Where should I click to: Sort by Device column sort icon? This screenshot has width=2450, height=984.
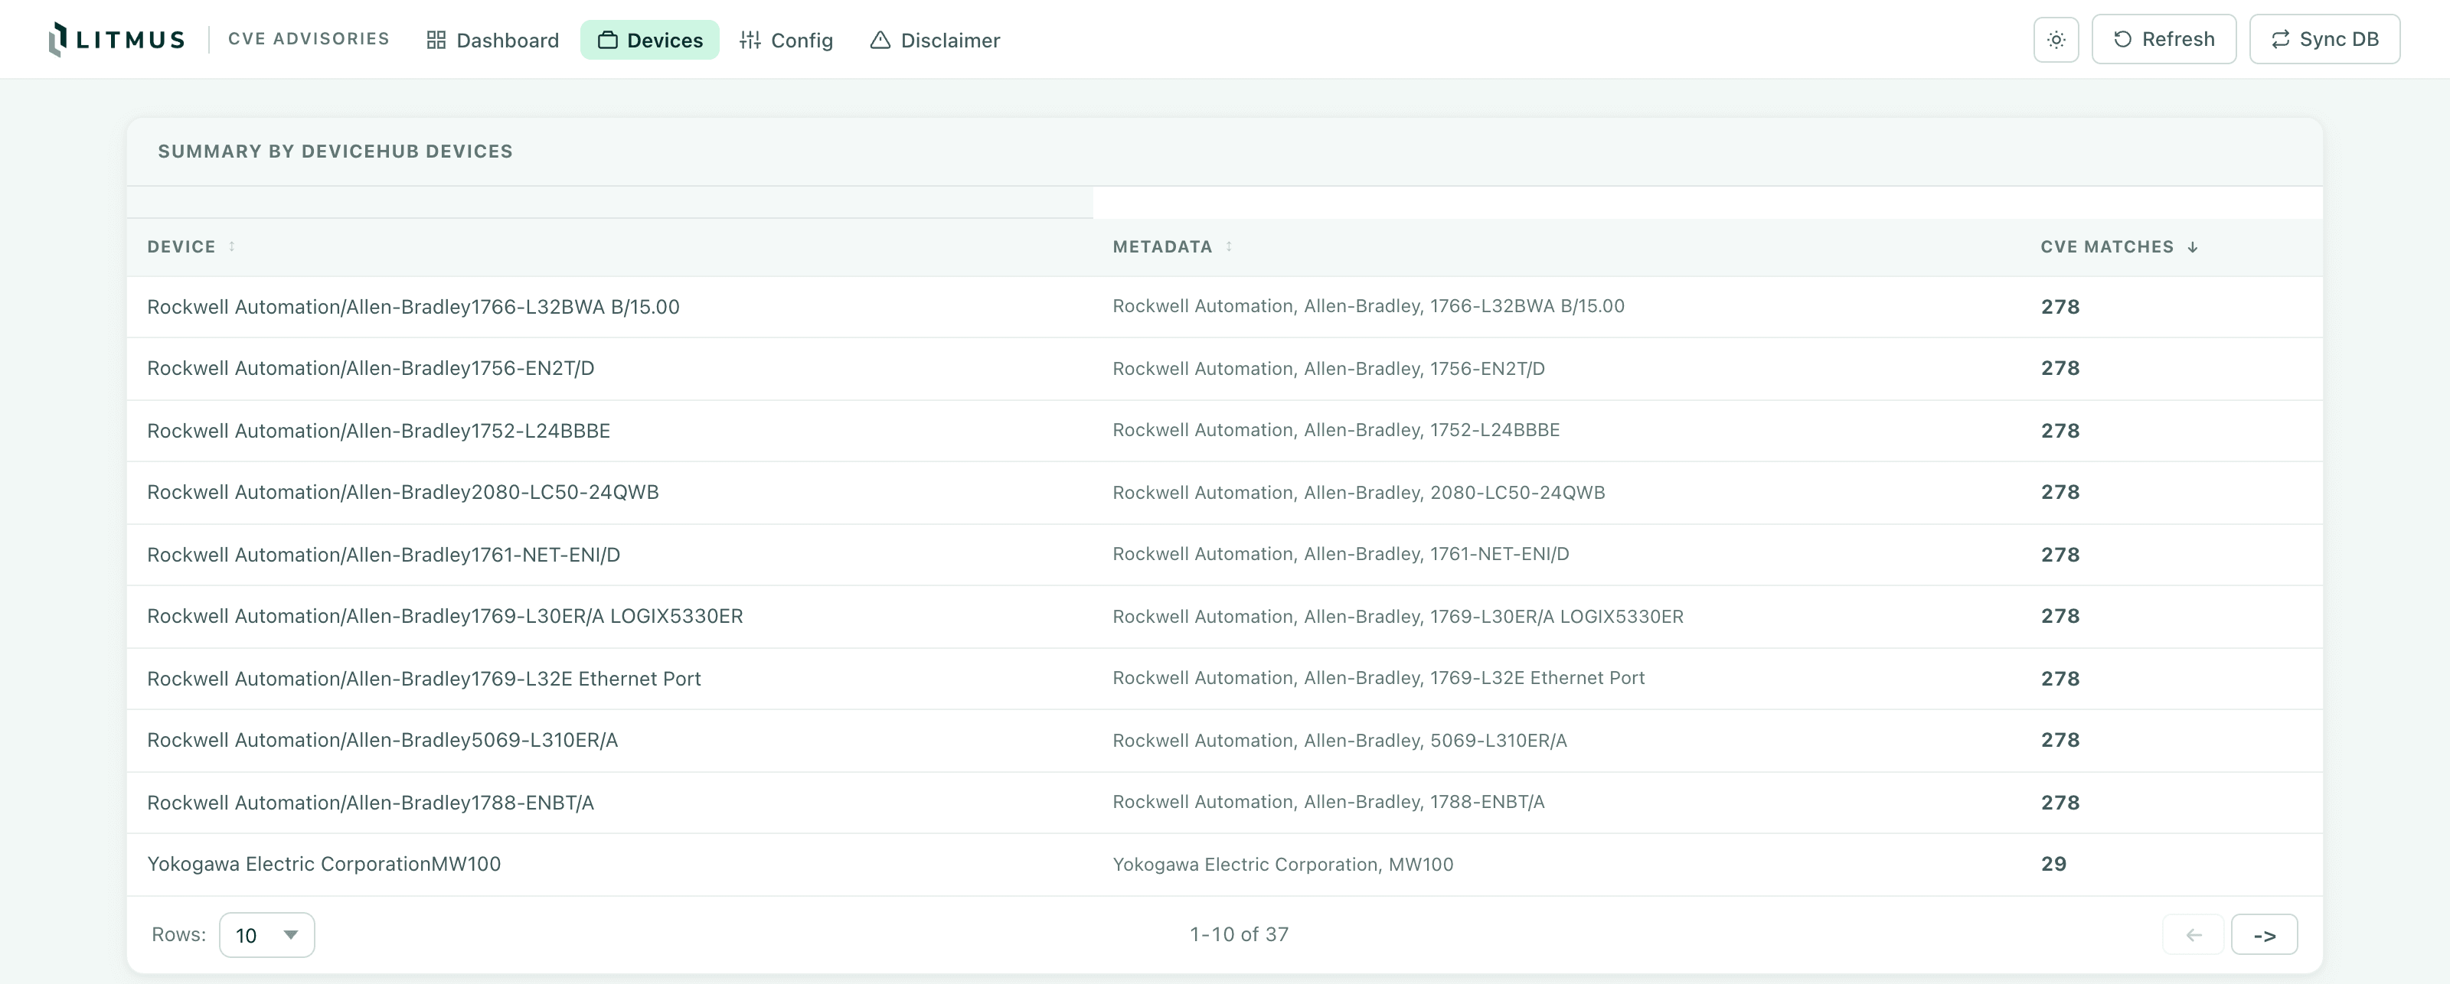click(232, 246)
